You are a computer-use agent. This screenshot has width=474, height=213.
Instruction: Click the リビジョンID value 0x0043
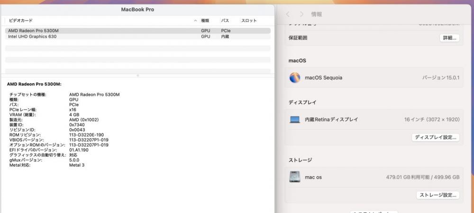click(x=77, y=130)
